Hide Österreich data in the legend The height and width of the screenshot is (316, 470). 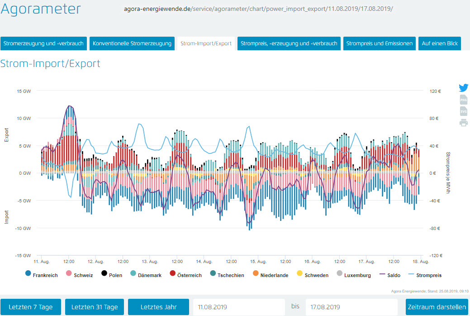tap(185, 275)
